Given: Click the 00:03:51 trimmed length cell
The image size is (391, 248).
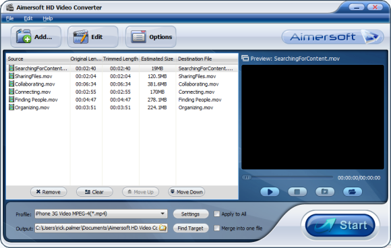Looking at the screenshot, I should click(121, 108).
